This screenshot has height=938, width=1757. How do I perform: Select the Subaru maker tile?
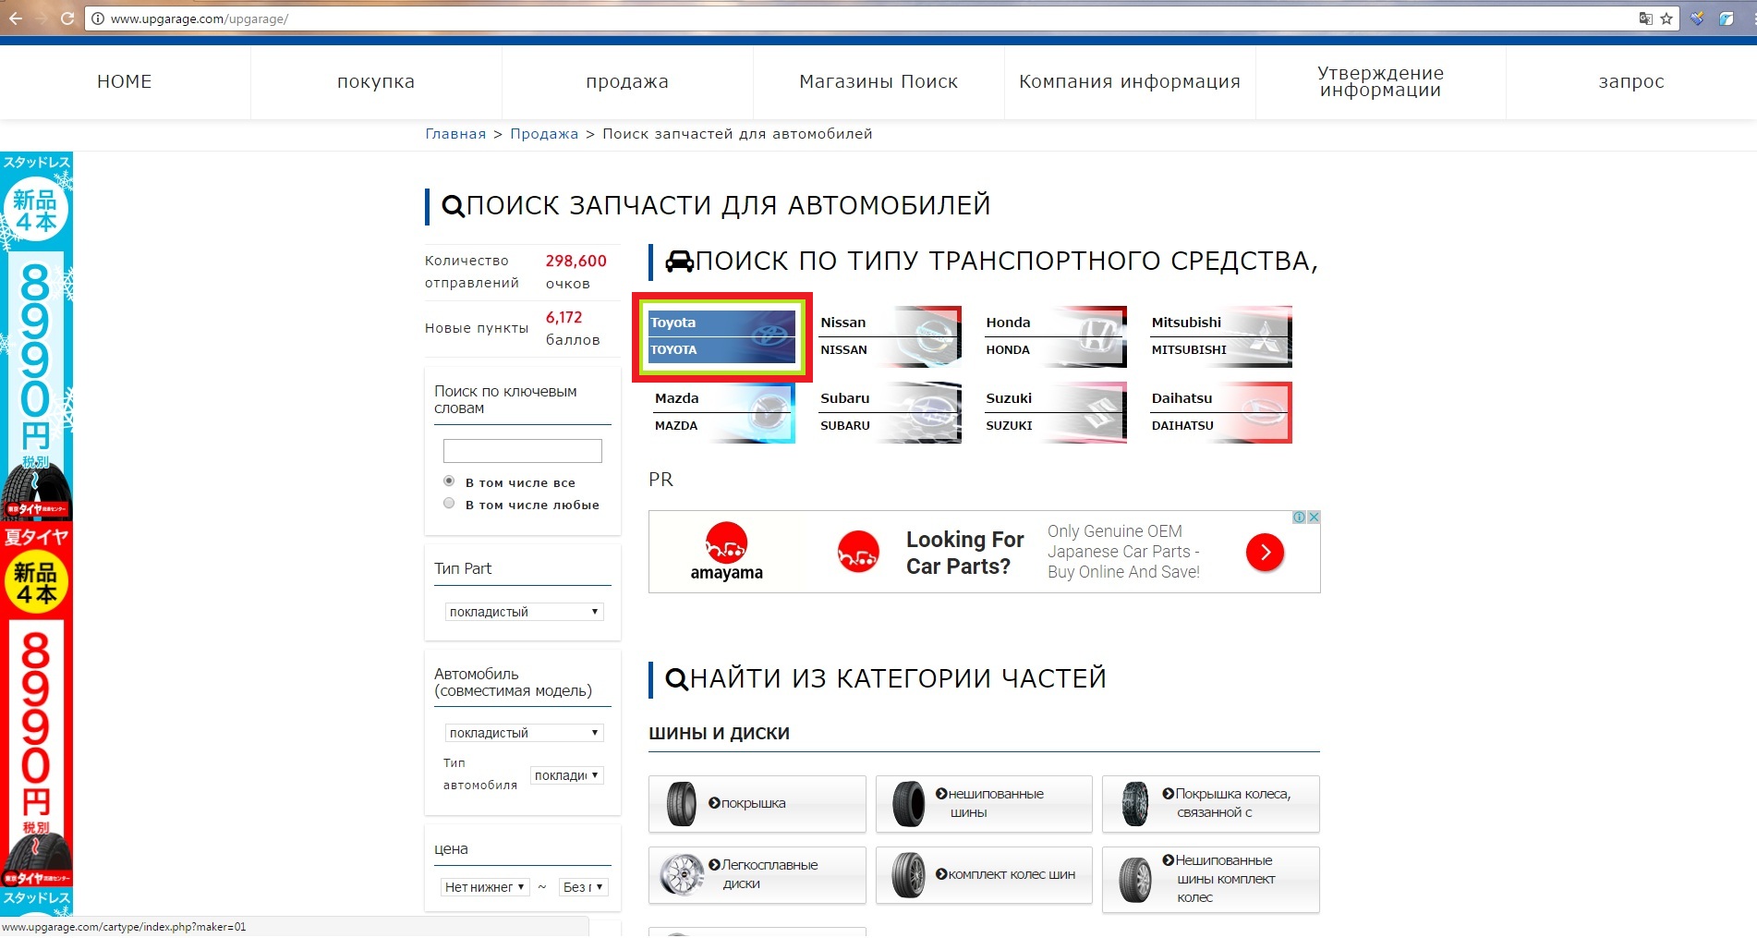(x=888, y=413)
